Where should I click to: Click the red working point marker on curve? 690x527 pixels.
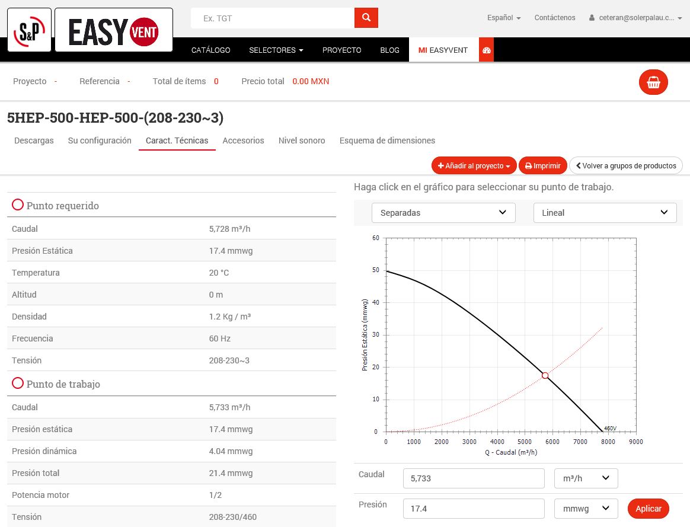pyautogui.click(x=545, y=375)
